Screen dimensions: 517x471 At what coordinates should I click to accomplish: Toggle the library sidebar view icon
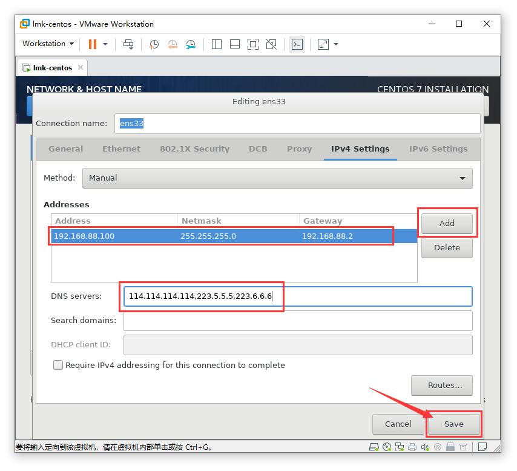tap(216, 44)
